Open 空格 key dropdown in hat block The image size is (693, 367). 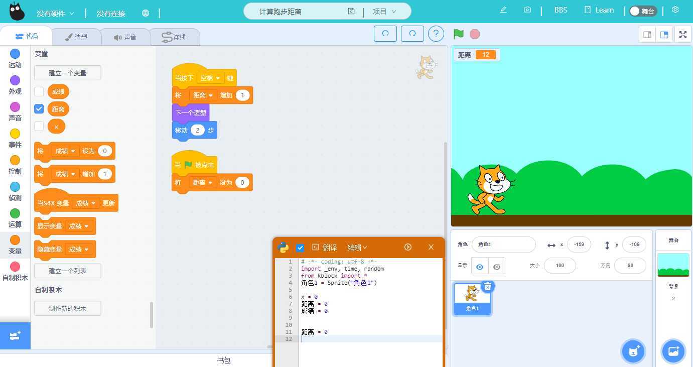[211, 78]
